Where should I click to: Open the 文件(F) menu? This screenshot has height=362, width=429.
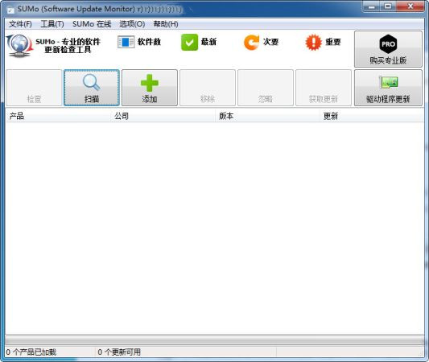pyautogui.click(x=20, y=24)
